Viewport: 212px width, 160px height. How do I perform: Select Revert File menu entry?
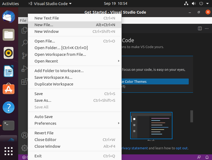pos(75,133)
